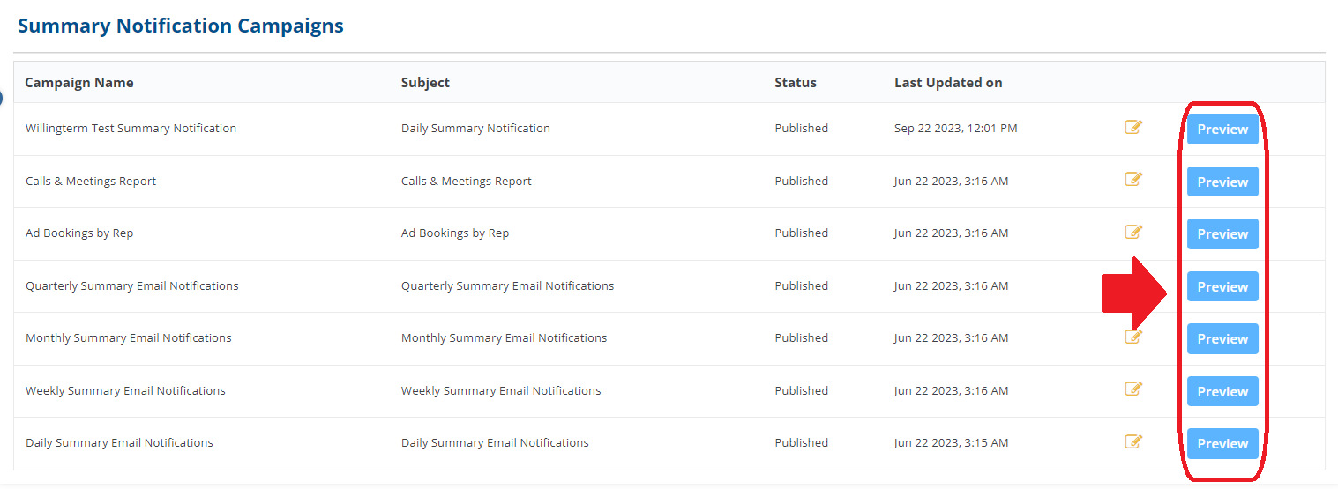Edit the Willingterm Test Summary Notification campaign
The image size is (1338, 489).
1133,127
